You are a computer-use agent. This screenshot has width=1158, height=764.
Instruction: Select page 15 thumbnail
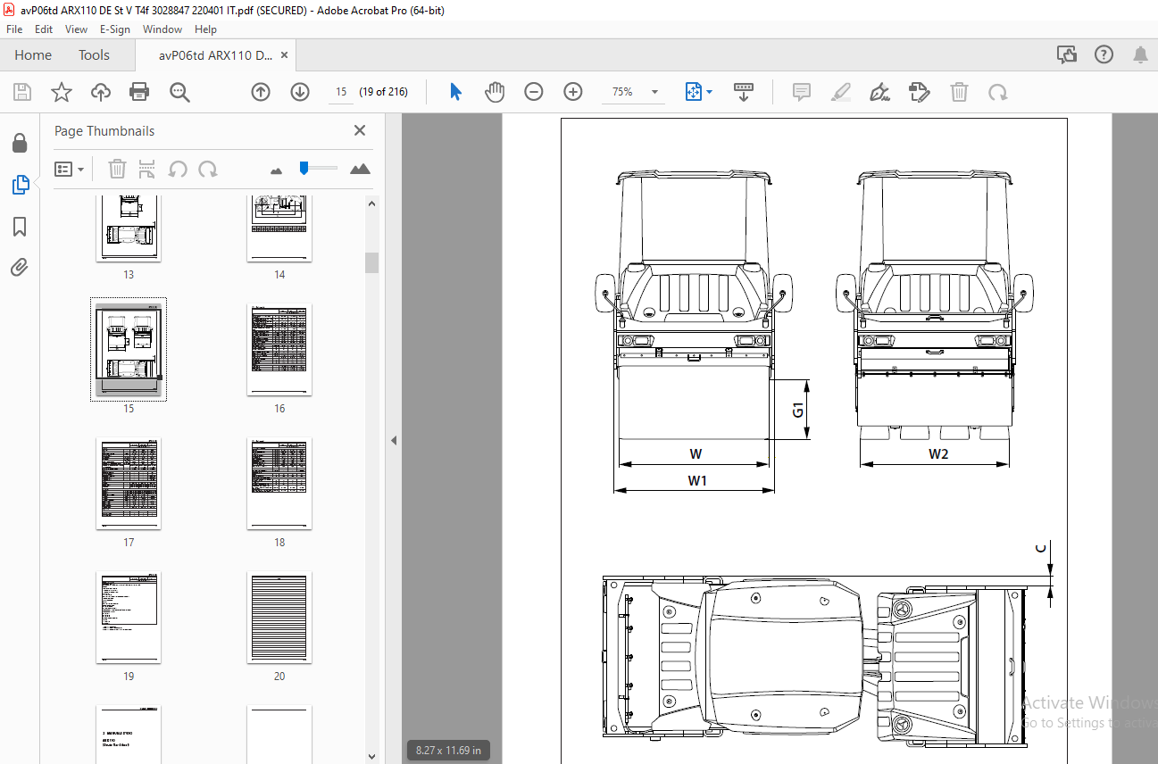[x=129, y=349]
